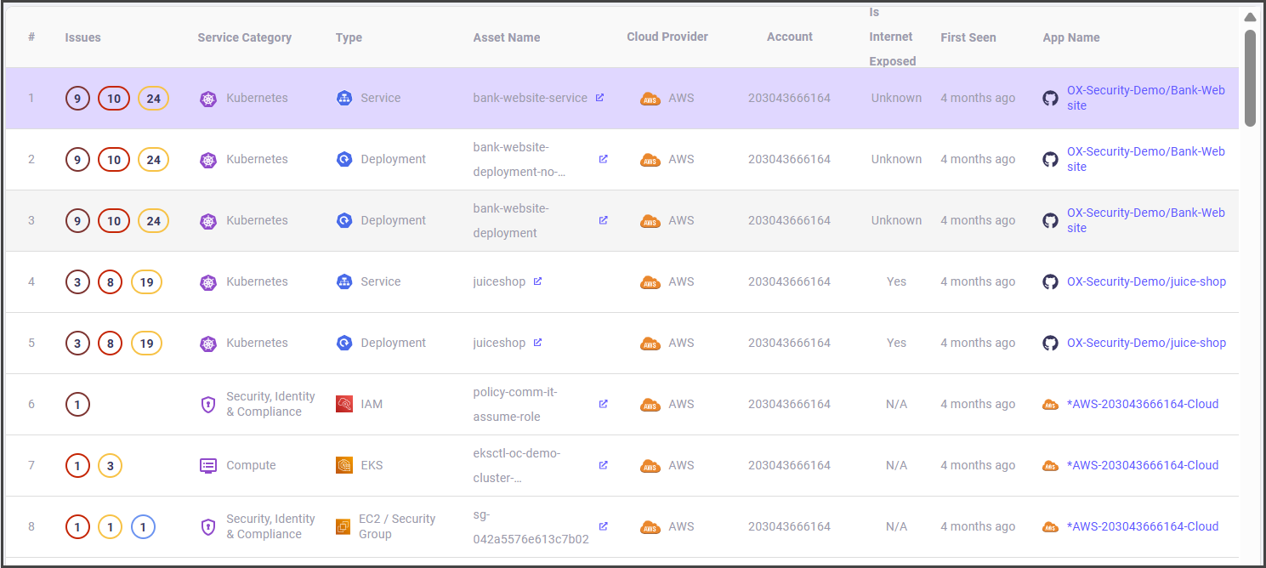
Task: Click the blue 1 badge in row 8
Action: pos(143,527)
